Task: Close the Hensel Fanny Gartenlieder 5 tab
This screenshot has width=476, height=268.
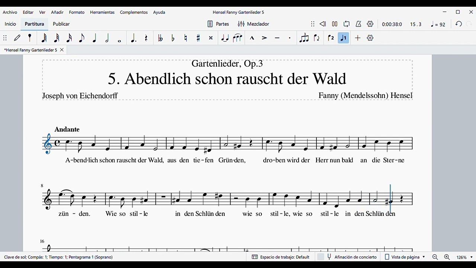Action: (x=62, y=50)
